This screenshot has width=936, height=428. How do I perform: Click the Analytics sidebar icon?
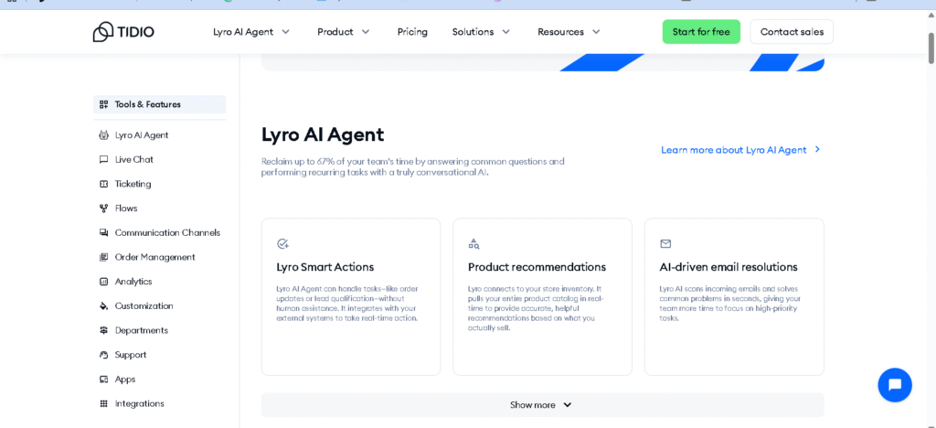[x=103, y=282]
